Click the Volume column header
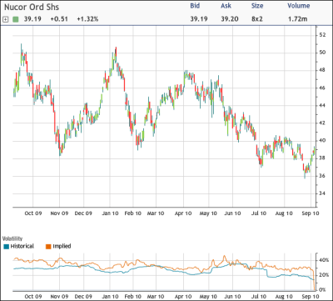The height and width of the screenshot is (301, 333). (299, 6)
